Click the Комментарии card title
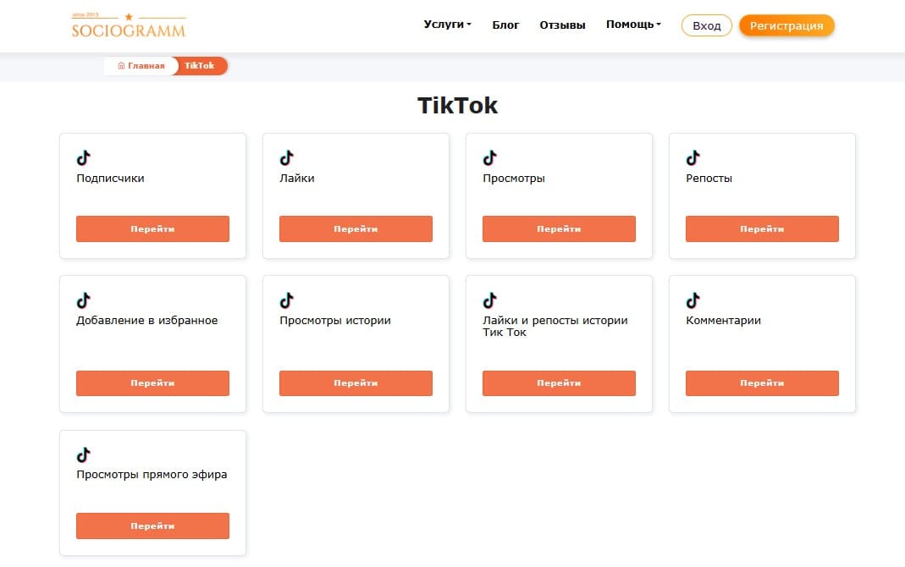905x567 pixels. tap(723, 320)
